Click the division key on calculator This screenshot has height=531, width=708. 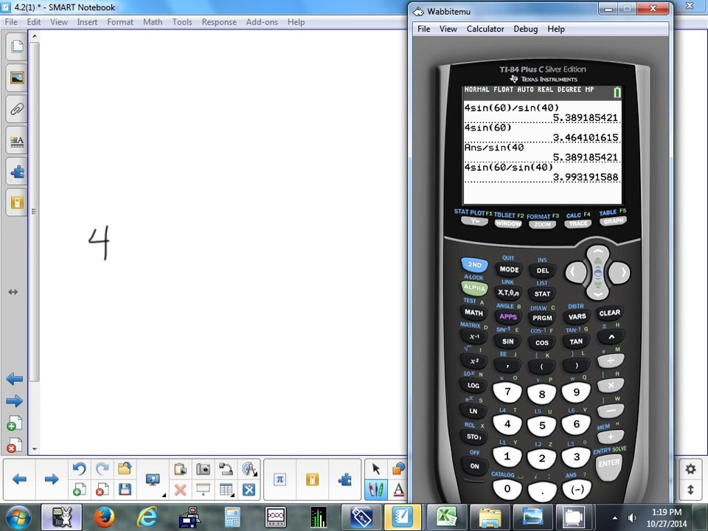point(611,361)
